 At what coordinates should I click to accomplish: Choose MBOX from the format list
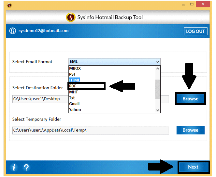click(112, 69)
